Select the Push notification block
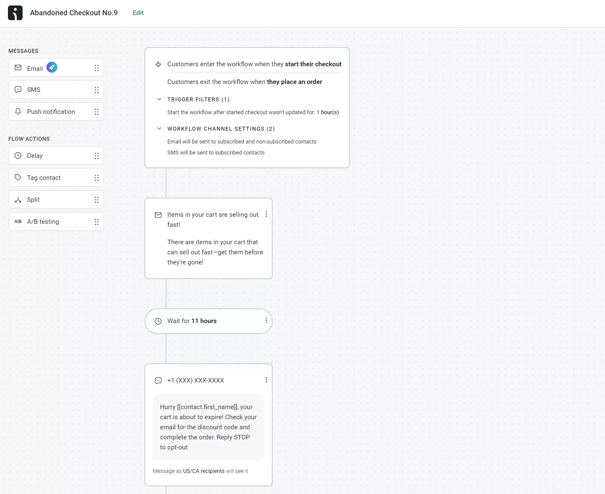The image size is (605, 494). [x=56, y=112]
